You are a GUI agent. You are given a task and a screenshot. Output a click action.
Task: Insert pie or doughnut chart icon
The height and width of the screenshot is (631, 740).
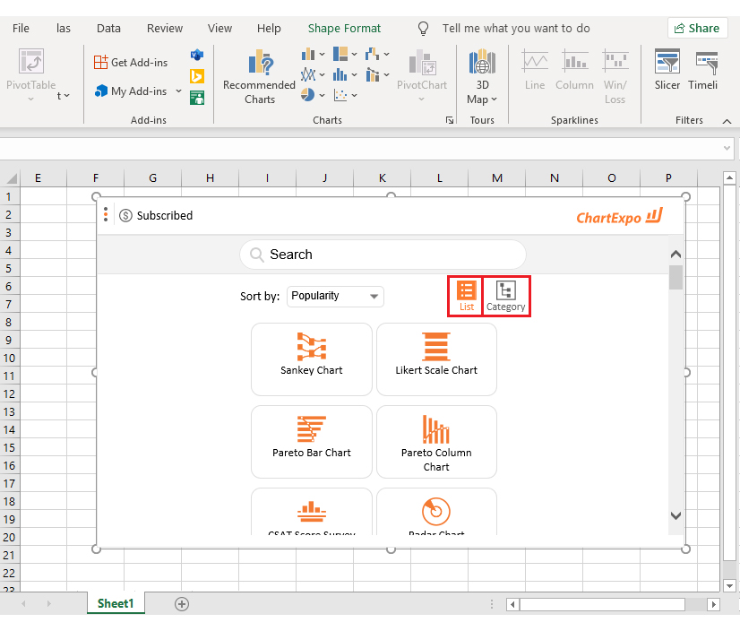(308, 95)
